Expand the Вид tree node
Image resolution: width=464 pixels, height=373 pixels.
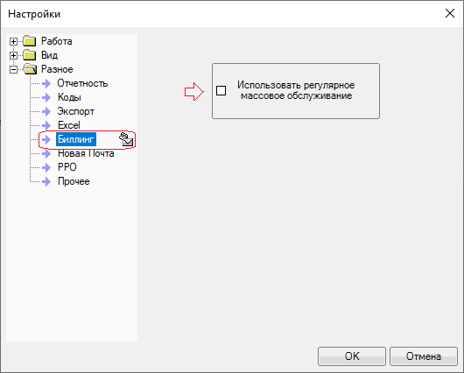point(13,55)
